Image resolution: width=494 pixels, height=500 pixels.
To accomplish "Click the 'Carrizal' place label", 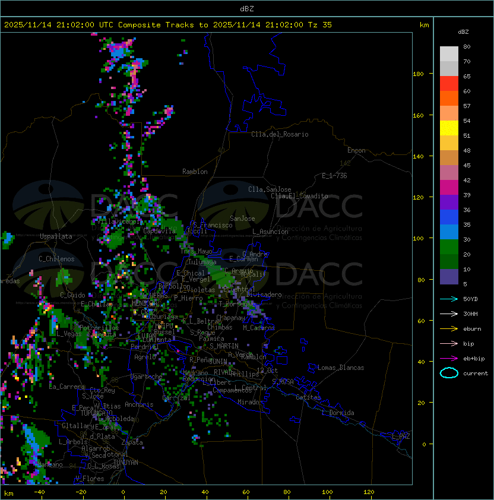I will pos(176,398).
